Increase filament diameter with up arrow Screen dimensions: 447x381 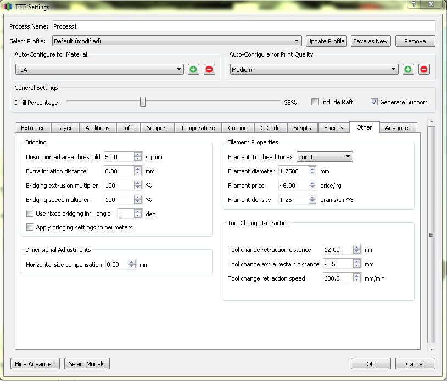pos(312,169)
